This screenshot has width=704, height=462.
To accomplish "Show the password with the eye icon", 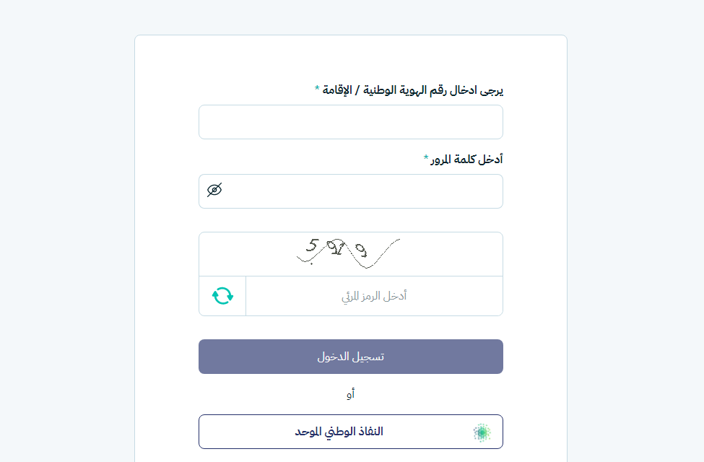I will (214, 191).
